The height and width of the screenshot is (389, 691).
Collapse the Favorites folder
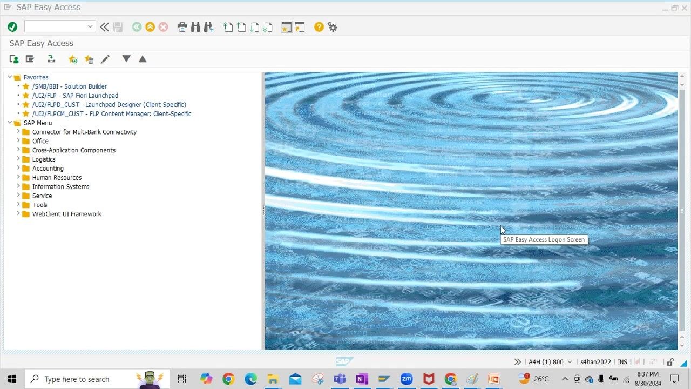point(10,77)
